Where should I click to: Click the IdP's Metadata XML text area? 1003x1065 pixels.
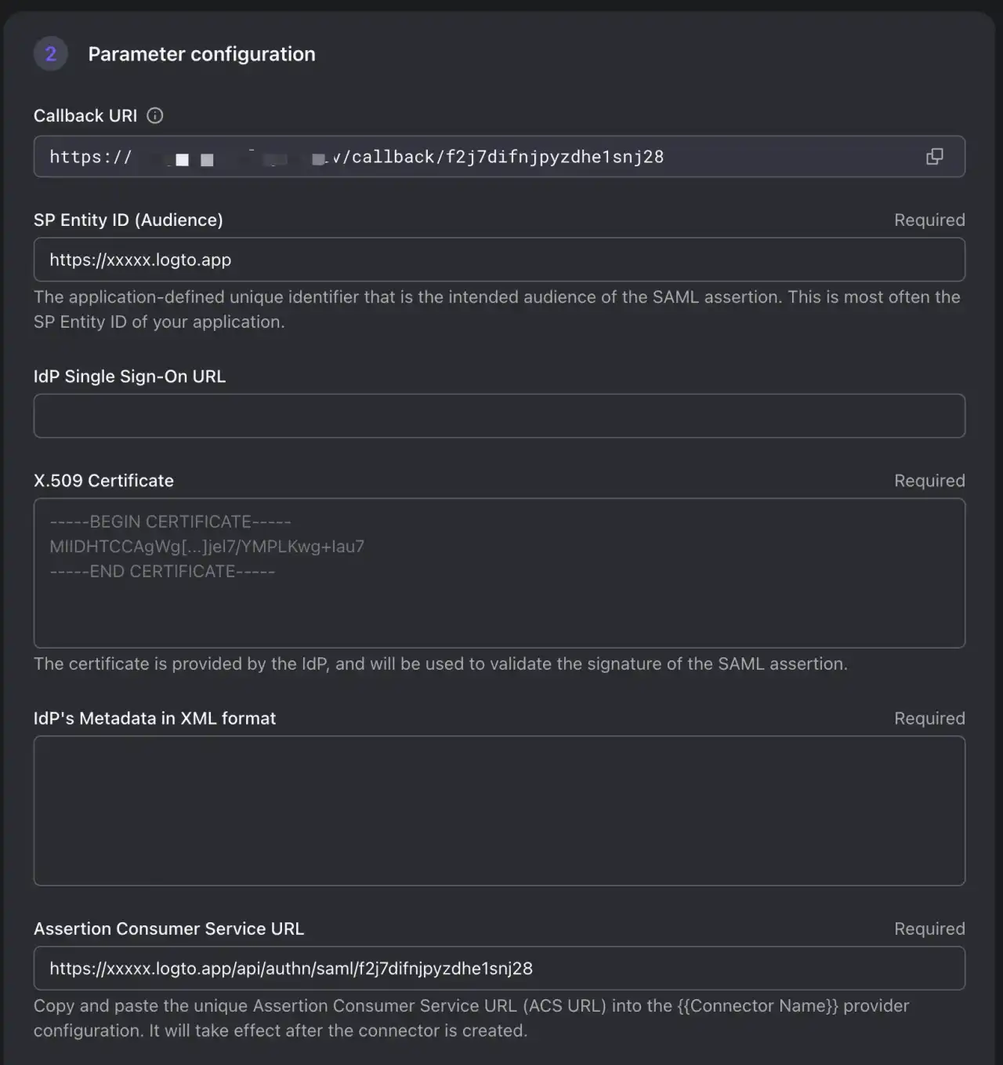coord(498,812)
